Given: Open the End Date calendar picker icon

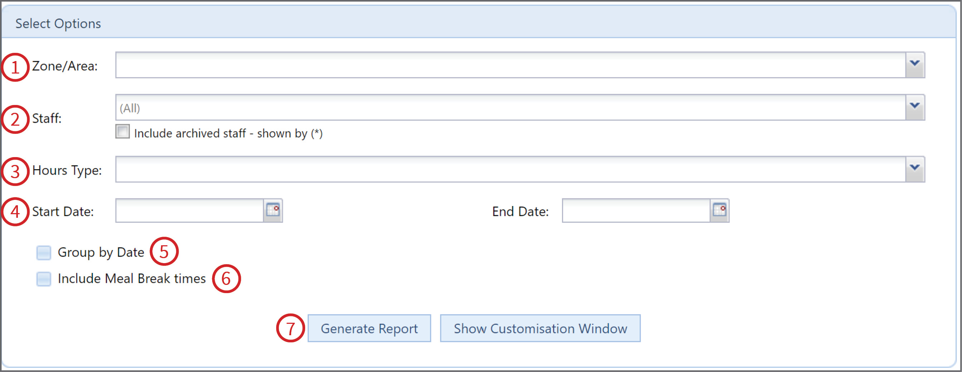Looking at the screenshot, I should click(720, 211).
